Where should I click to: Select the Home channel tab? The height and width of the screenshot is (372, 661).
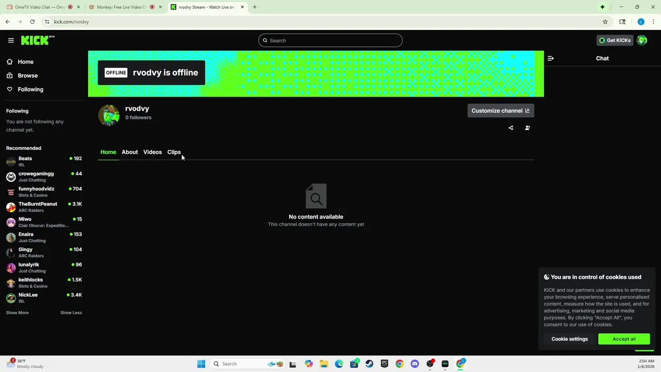(108, 152)
